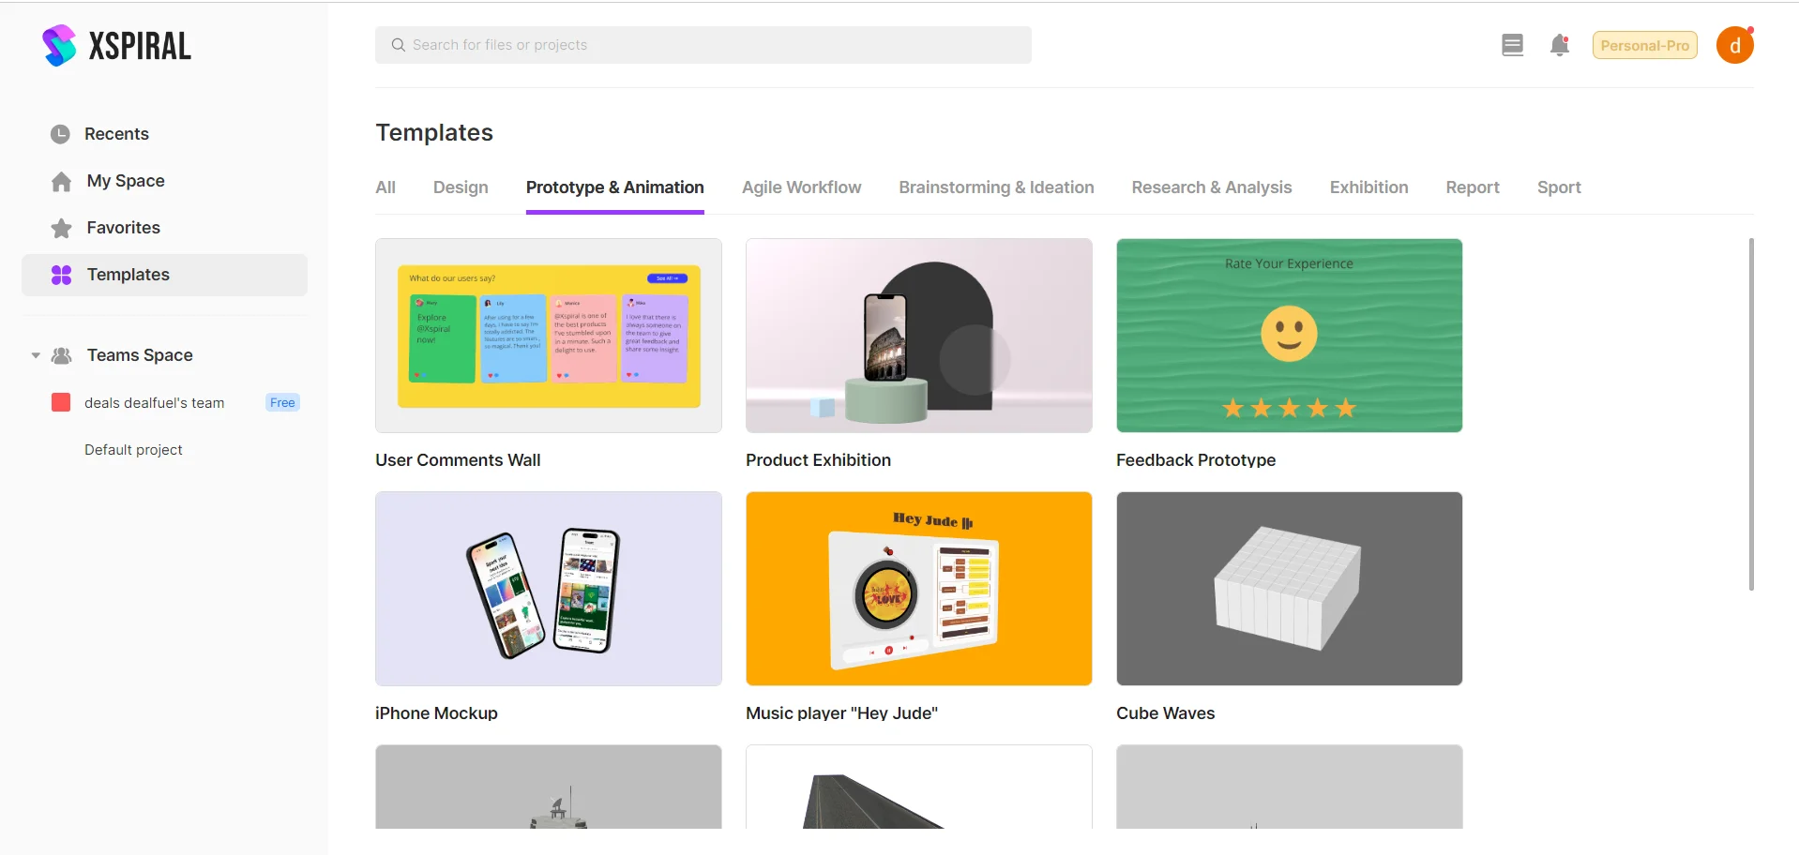Open the message list icon in header
The width and height of the screenshot is (1799, 855).
[1512, 45]
